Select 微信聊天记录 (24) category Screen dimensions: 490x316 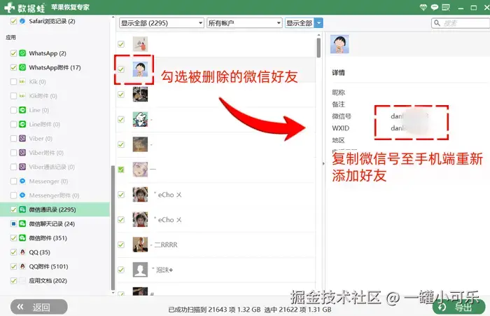[x=52, y=224]
